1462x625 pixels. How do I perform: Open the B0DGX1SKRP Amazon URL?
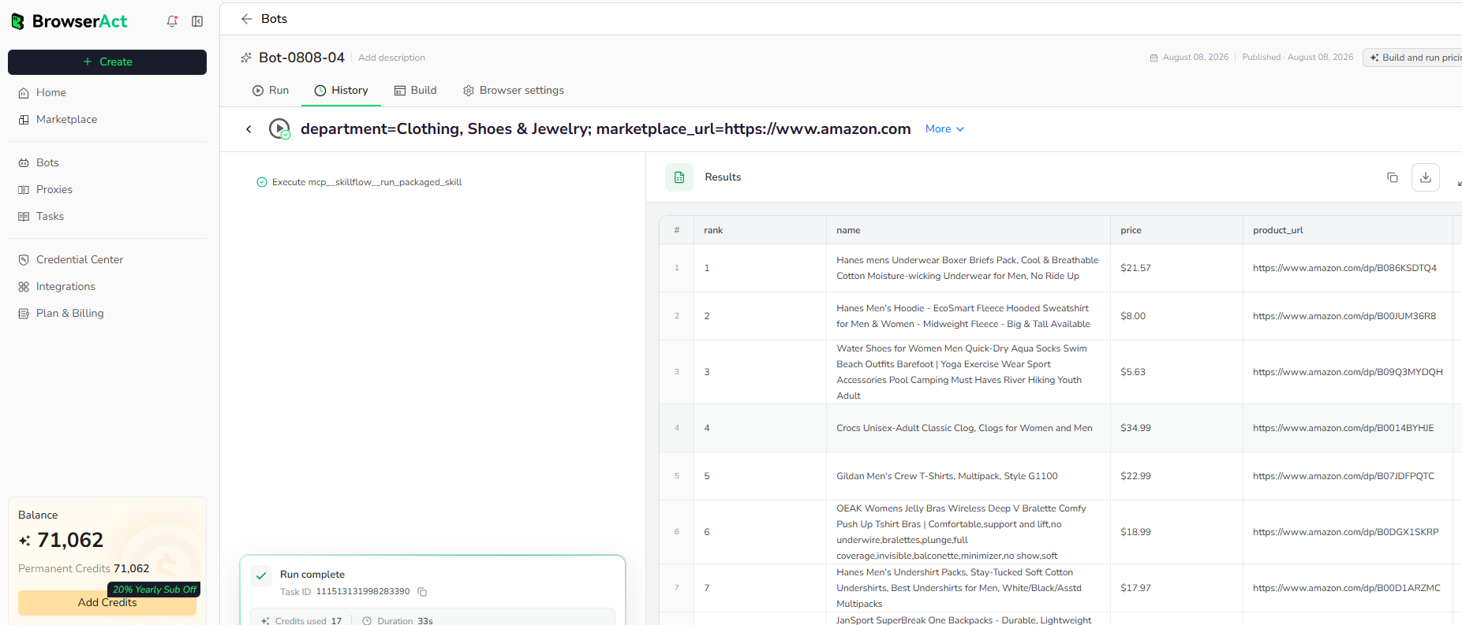[x=1345, y=532]
